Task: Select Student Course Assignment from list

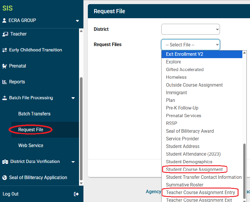Action: click(194, 169)
